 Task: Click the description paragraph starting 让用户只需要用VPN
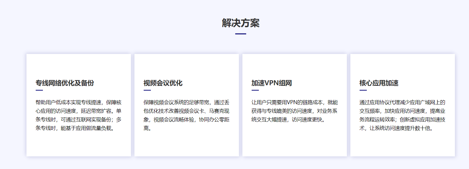[294, 111]
